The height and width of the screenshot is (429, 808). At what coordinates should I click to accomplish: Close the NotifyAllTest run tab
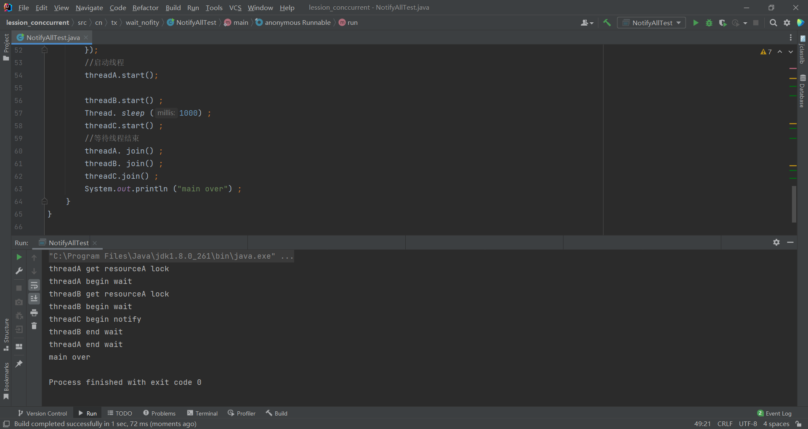[95, 243]
